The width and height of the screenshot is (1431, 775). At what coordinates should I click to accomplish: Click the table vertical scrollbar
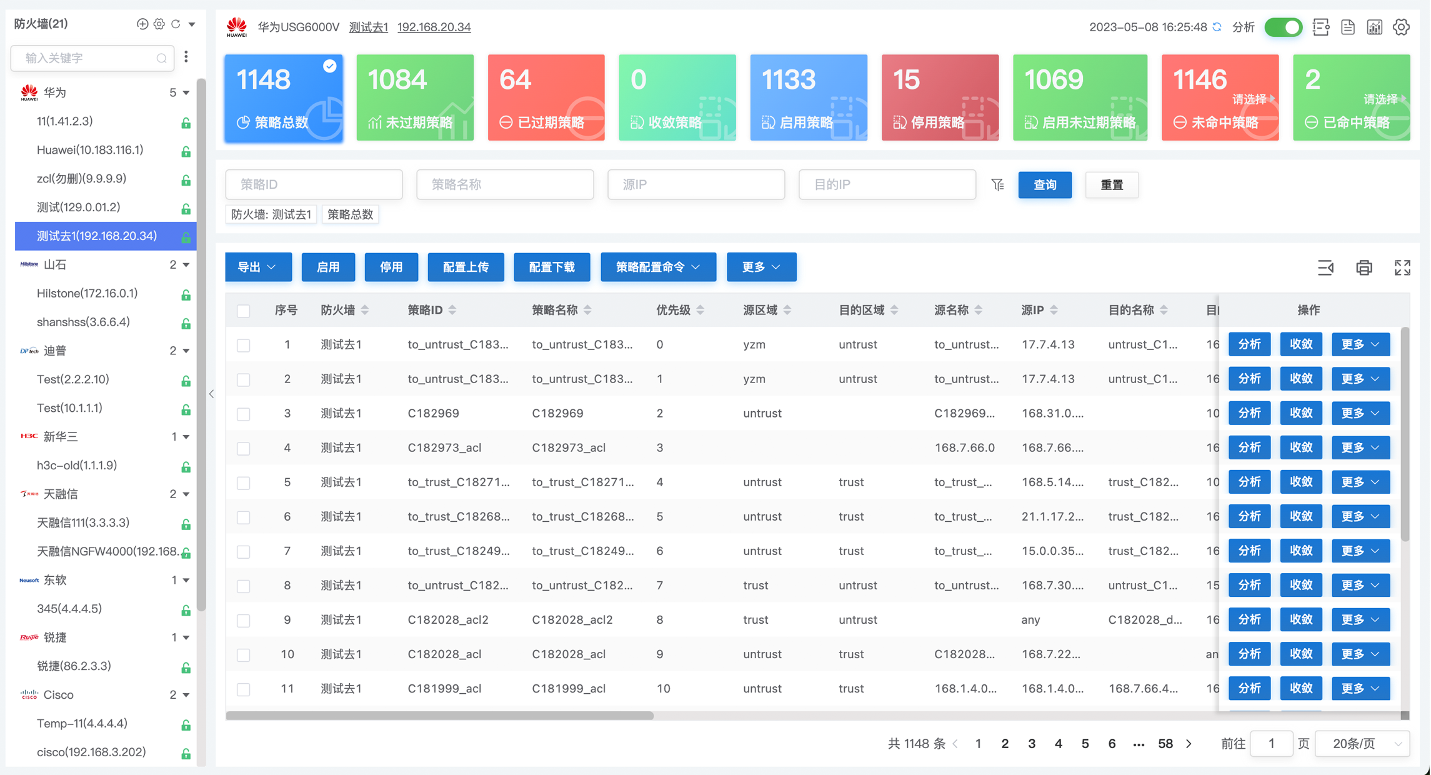[1405, 434]
